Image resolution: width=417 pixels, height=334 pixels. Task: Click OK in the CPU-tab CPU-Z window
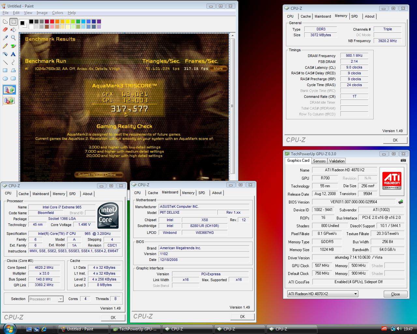(x=113, y=318)
